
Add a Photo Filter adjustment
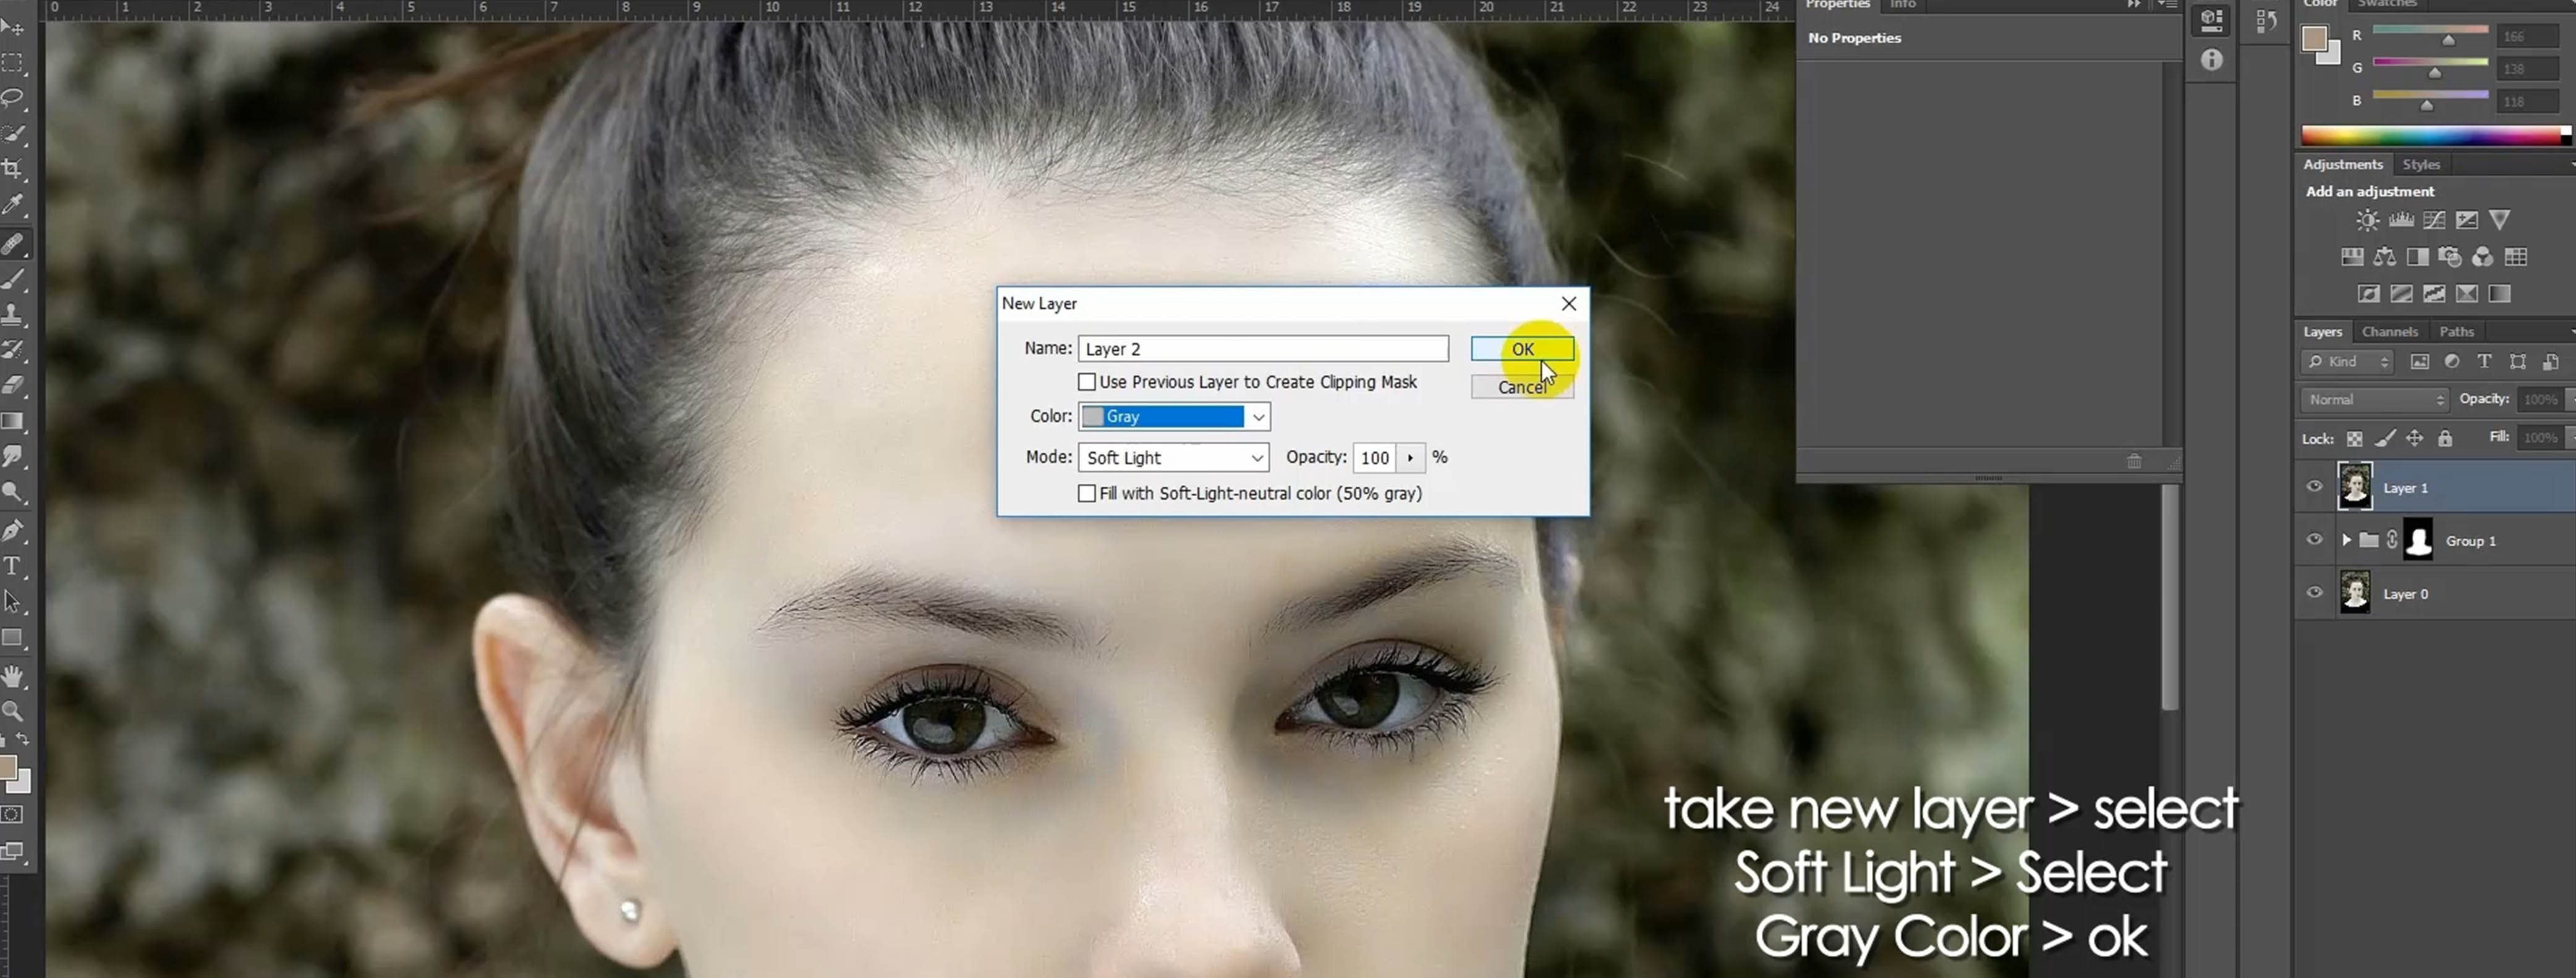[x=2450, y=258]
